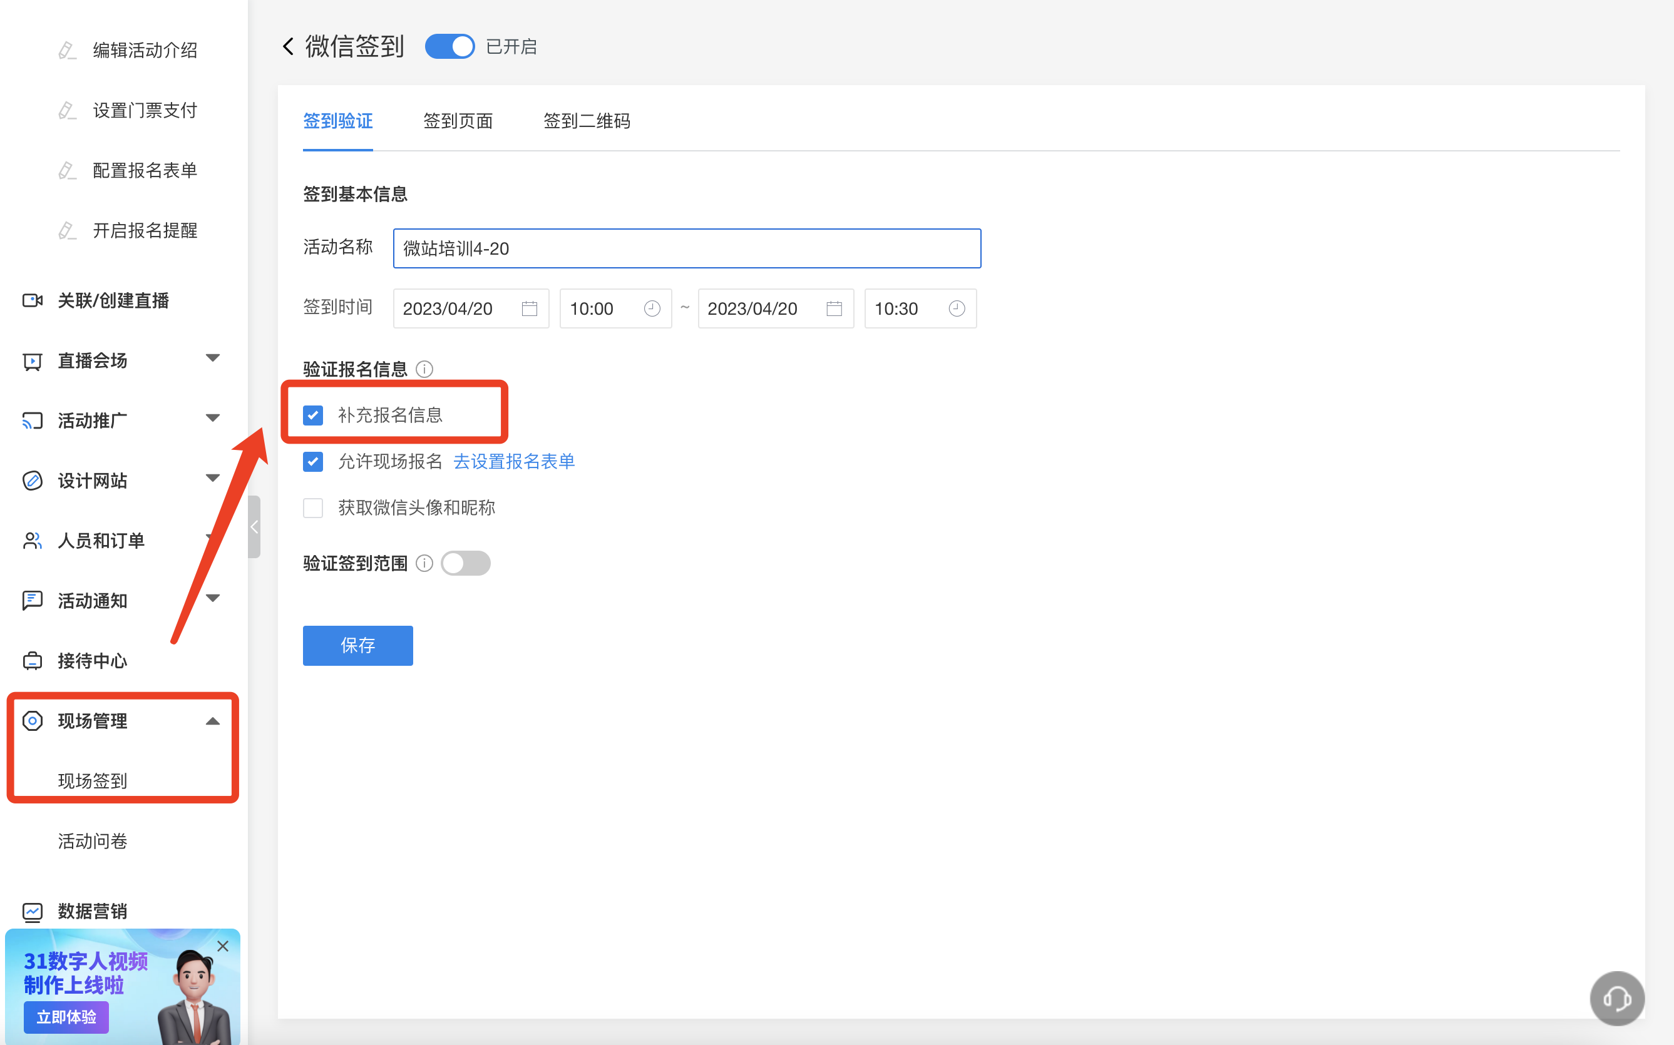
Task: Click the back arrow beside 微信签到
Action: (289, 46)
